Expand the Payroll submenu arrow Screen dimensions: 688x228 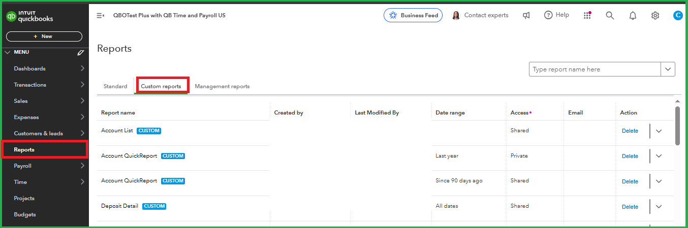[82, 166]
